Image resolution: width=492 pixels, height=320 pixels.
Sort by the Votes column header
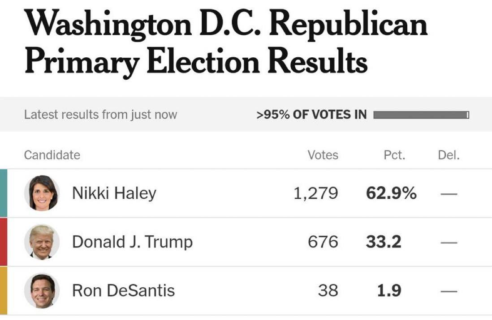click(x=323, y=155)
